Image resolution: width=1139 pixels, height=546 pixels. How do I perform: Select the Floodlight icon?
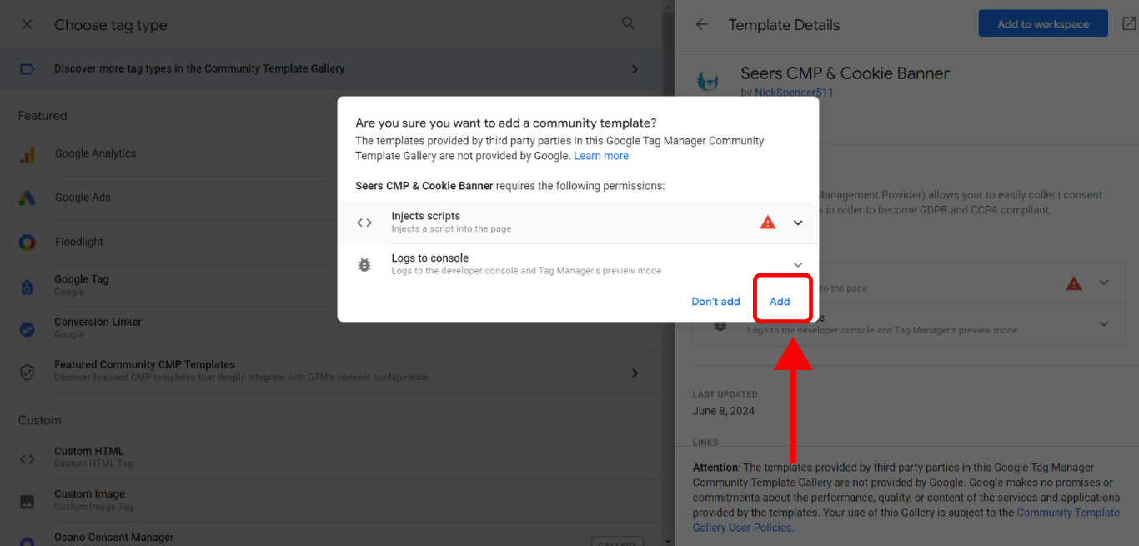[28, 243]
